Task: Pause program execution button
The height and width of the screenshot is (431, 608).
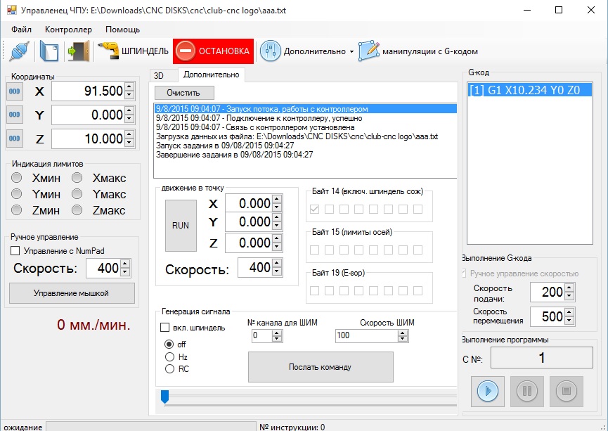Action: (527, 391)
